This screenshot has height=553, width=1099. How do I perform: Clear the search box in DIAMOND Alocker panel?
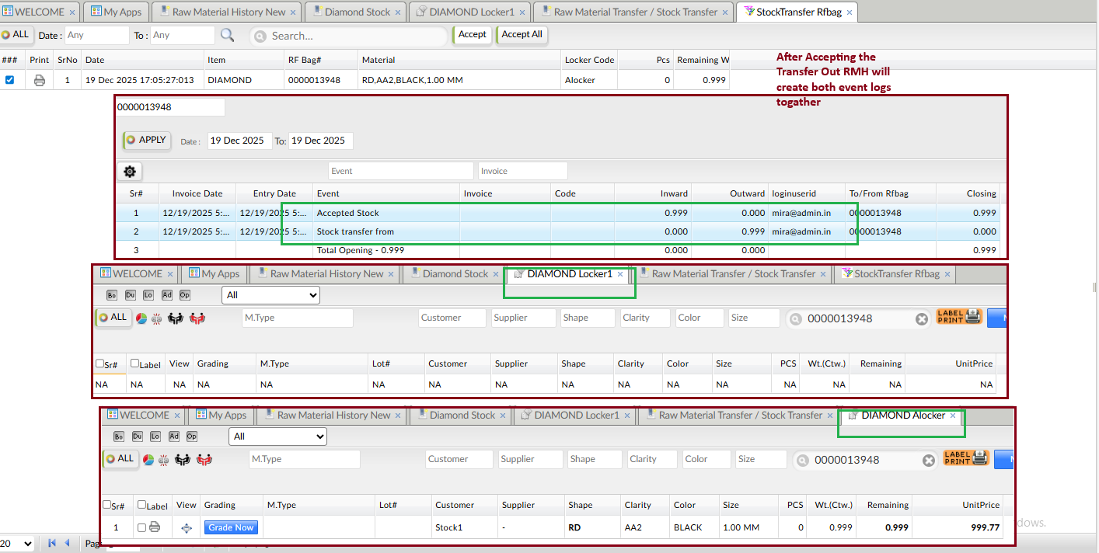click(x=928, y=461)
